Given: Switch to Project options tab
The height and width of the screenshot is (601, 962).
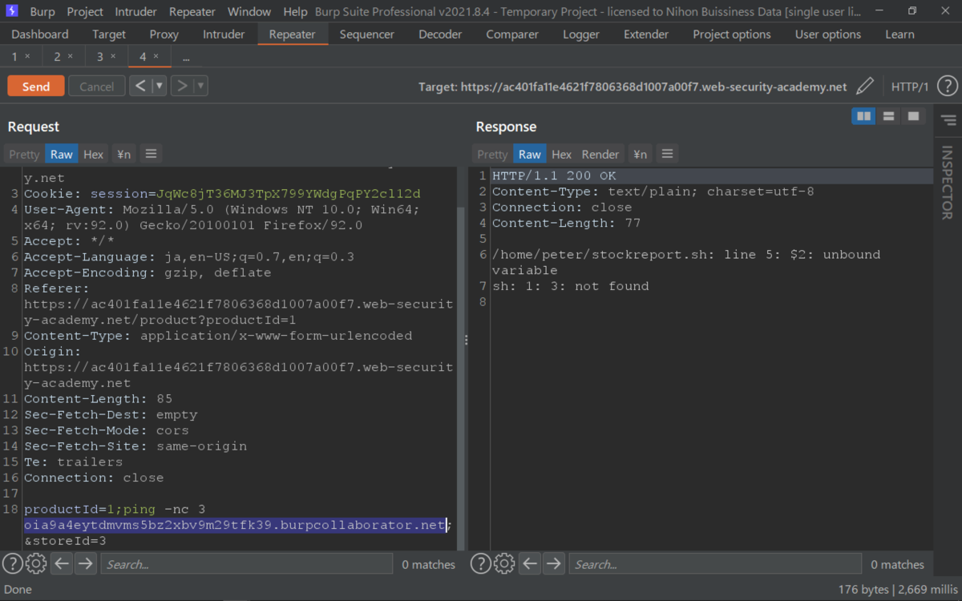Looking at the screenshot, I should pyautogui.click(x=732, y=34).
